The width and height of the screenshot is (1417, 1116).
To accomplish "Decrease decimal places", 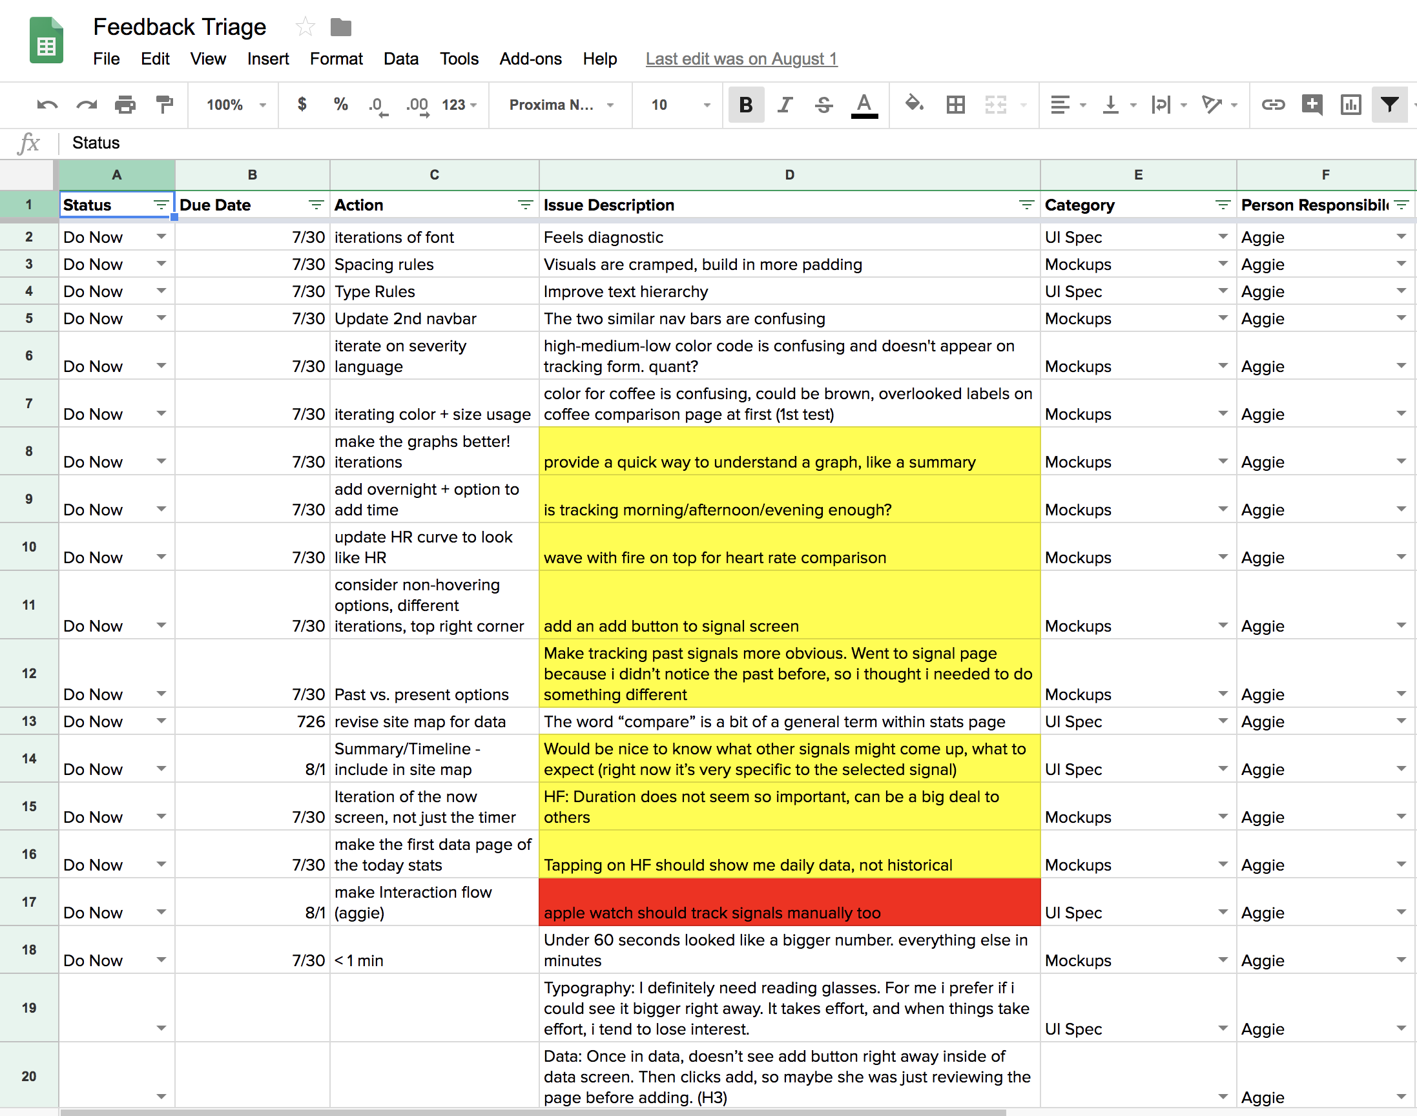I will [378, 105].
